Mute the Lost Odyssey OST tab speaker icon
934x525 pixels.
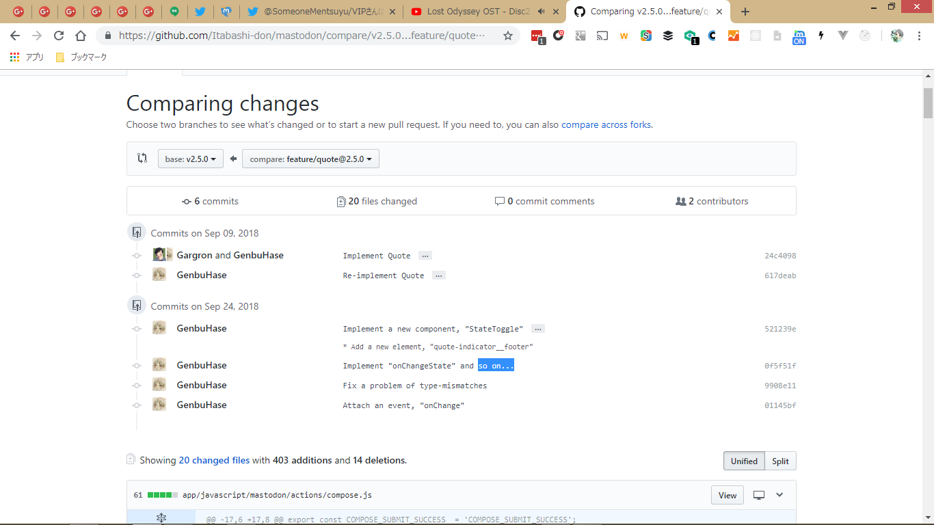pos(542,12)
